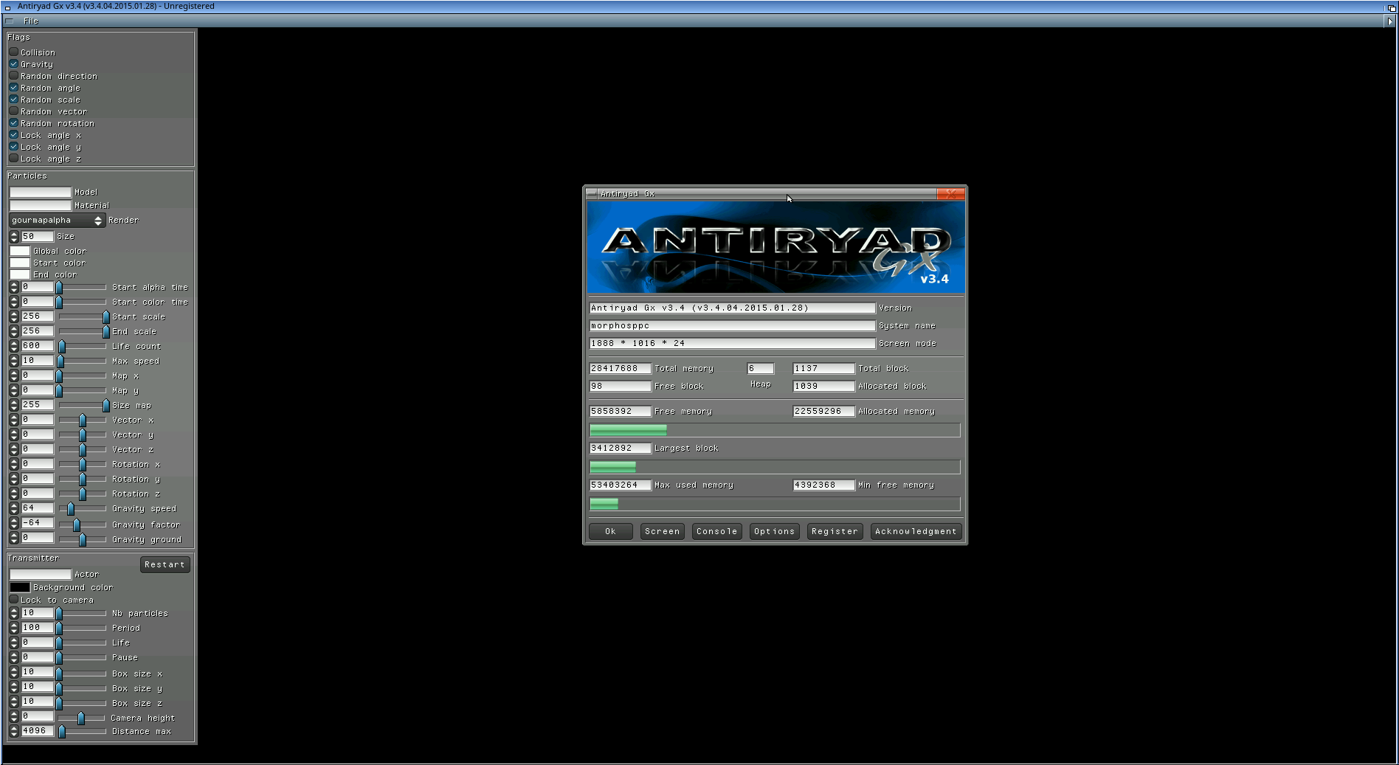1399x765 pixels.
Task: Enable the Random direction checkbox
Action: click(14, 76)
